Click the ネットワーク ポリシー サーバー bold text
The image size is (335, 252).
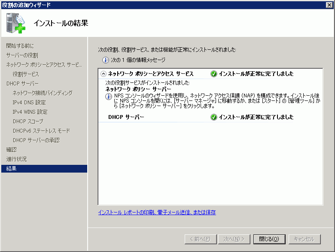point(138,89)
